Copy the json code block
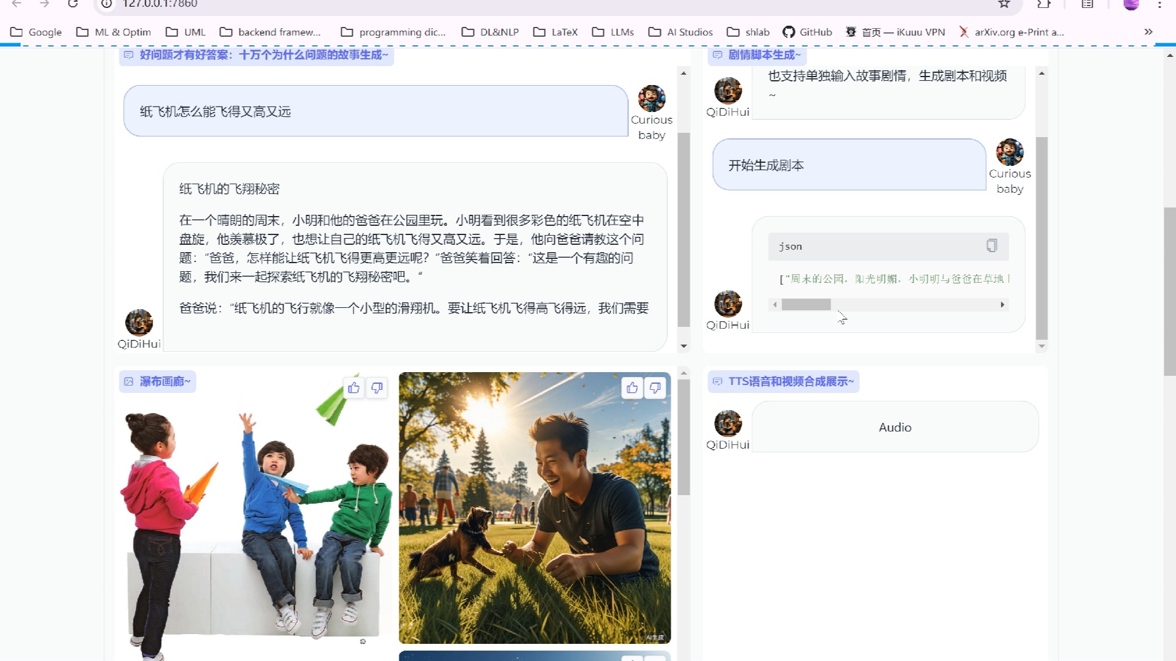The width and height of the screenshot is (1176, 661). 992,245
